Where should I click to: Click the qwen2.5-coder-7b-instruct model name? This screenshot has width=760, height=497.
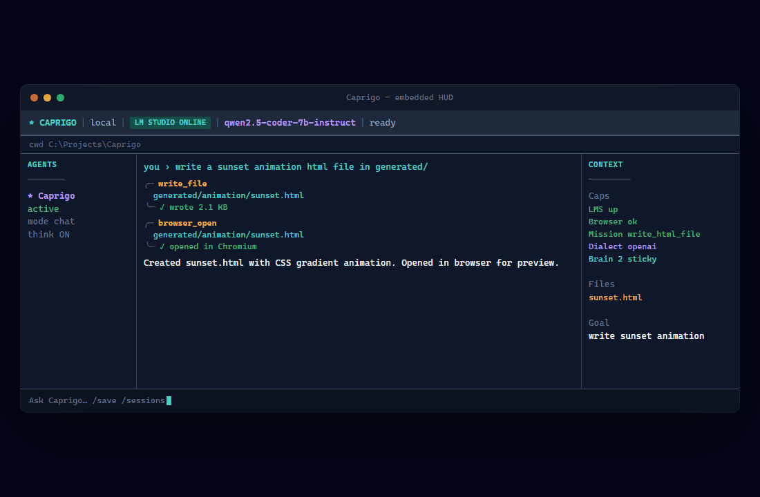point(290,123)
